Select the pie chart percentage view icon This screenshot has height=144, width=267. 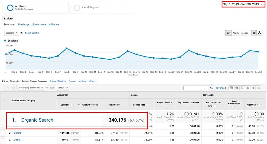[x=237, y=88]
